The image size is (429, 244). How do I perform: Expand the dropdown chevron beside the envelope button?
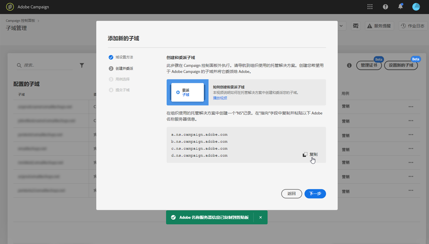341,26
